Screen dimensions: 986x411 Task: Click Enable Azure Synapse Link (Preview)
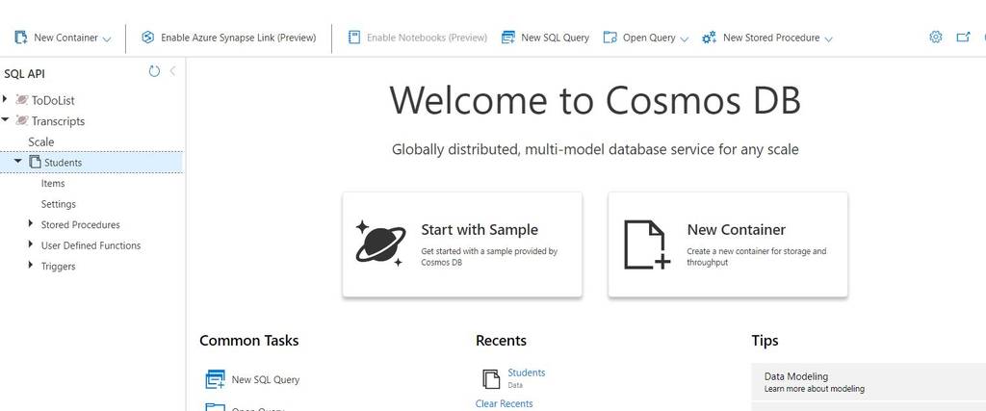pos(239,38)
